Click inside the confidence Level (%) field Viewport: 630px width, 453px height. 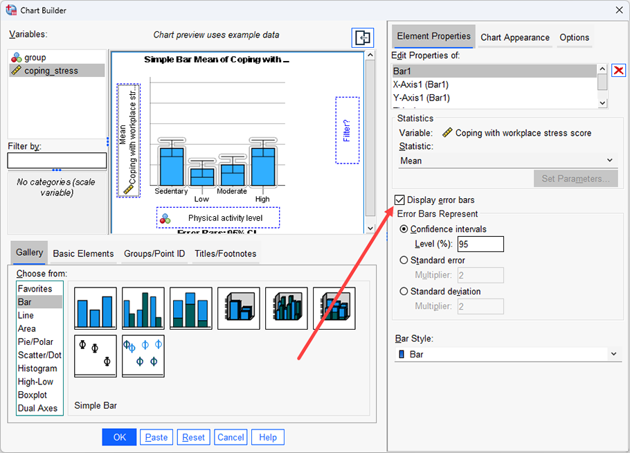pos(480,244)
